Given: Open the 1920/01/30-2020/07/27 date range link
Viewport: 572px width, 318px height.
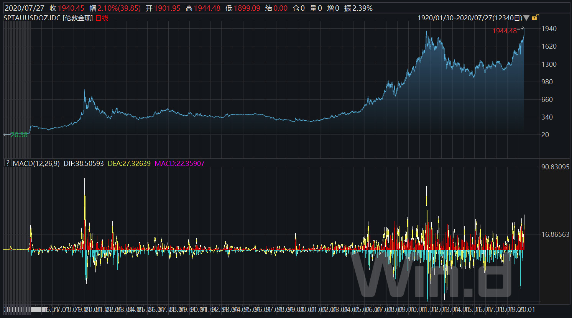Looking at the screenshot, I should pos(470,18).
